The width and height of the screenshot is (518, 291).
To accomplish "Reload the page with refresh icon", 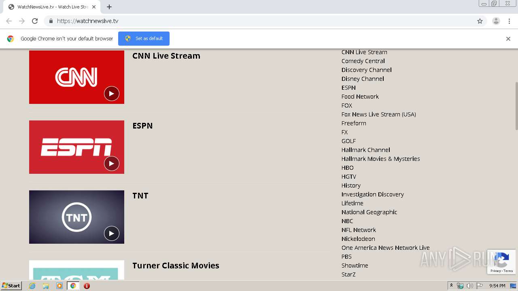I will 35,21.
